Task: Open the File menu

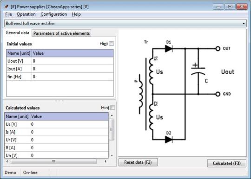Action: click(8, 14)
